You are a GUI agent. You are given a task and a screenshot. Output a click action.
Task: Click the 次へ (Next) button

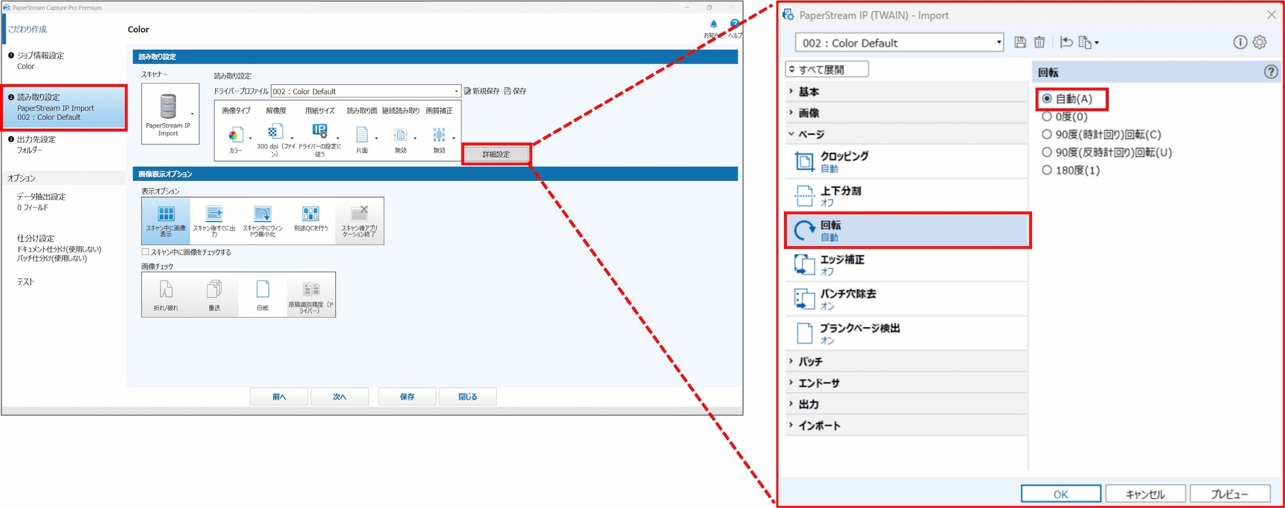tap(339, 397)
